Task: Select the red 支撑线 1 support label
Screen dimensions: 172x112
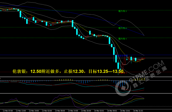Action: click(123, 73)
